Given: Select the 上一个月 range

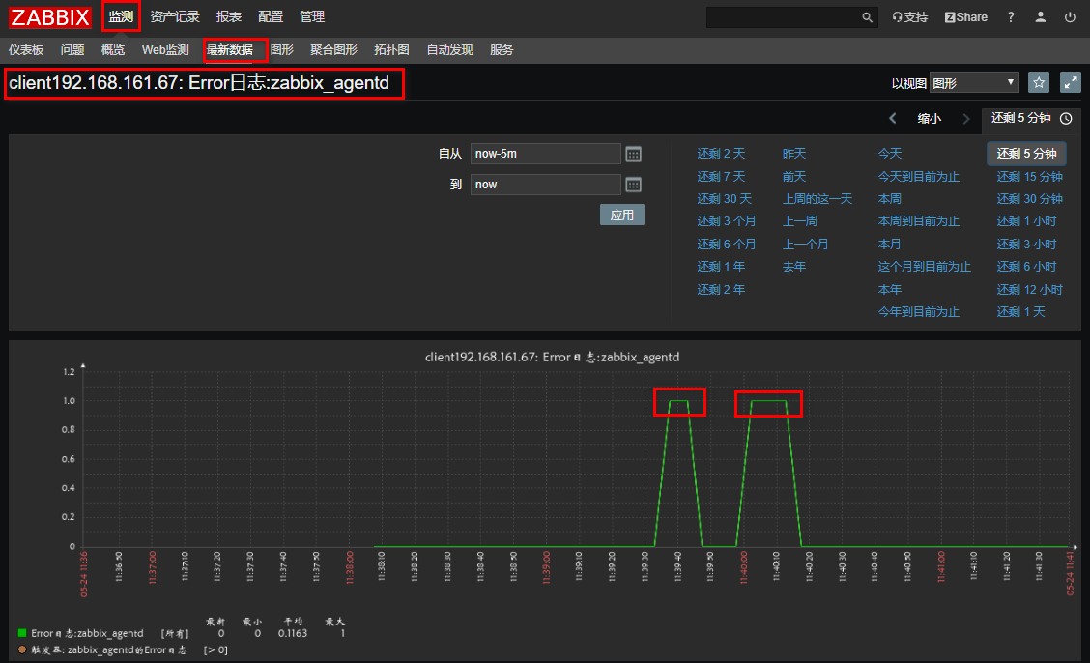Looking at the screenshot, I should click(805, 244).
